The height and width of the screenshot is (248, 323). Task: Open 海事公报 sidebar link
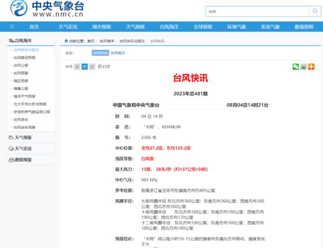21,89
